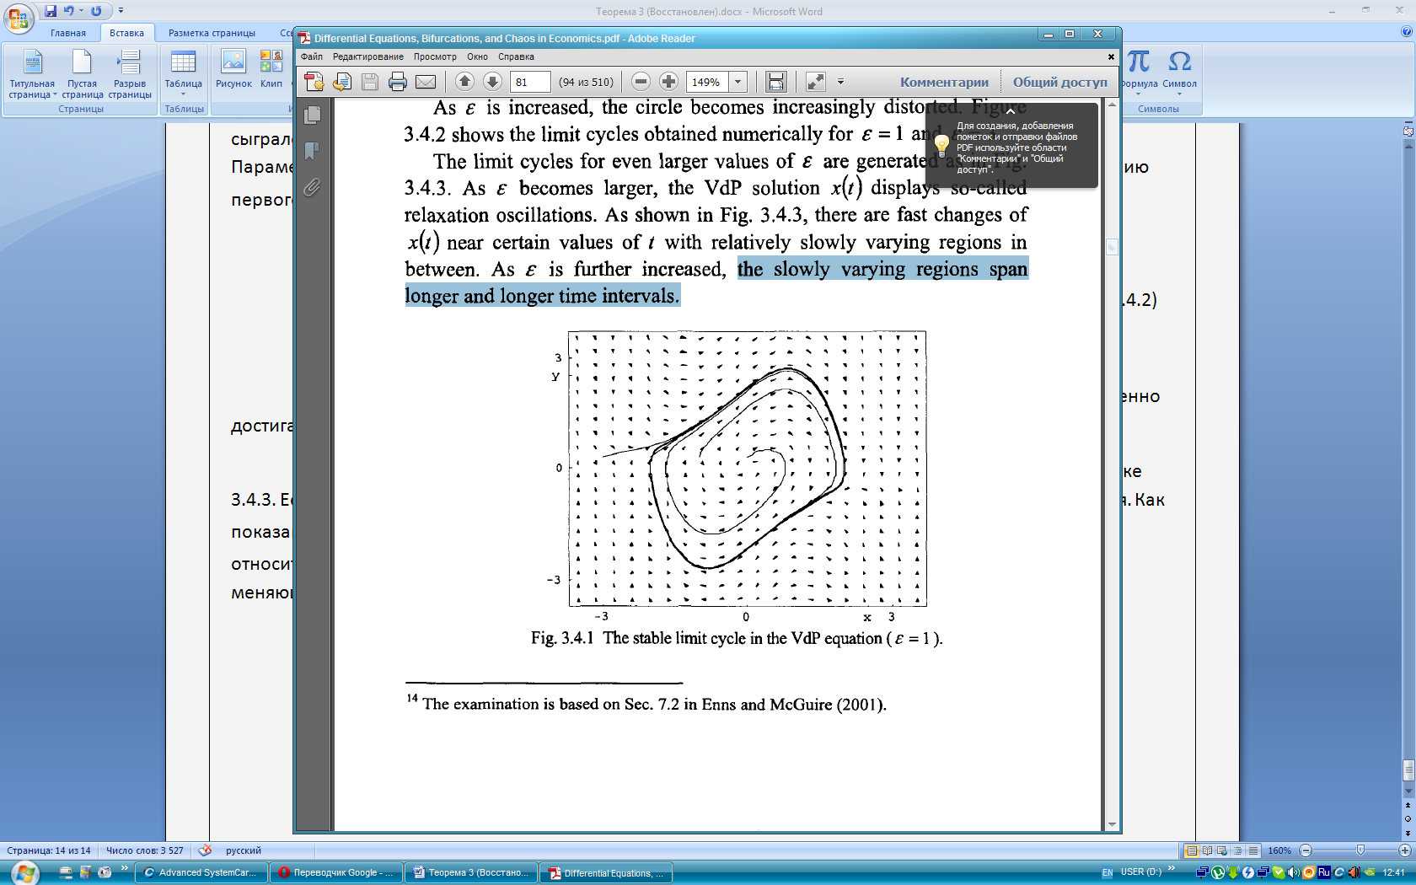Go to next page with down arrow

(492, 82)
